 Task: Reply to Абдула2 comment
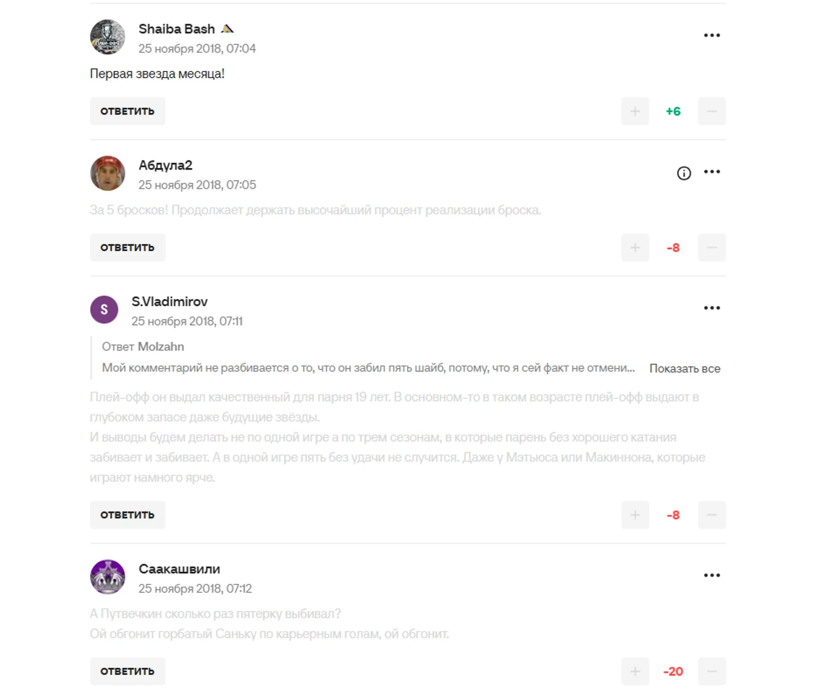pyautogui.click(x=128, y=247)
